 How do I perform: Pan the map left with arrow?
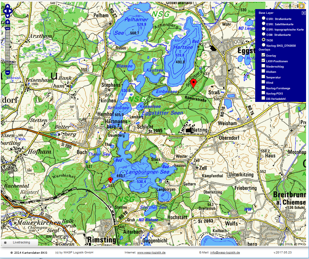[4, 11]
